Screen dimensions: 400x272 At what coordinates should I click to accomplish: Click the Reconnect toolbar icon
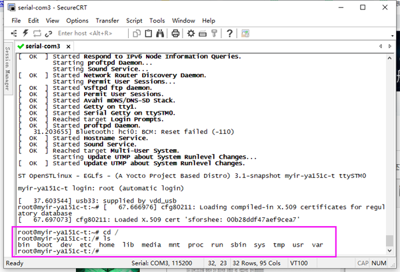37,33
